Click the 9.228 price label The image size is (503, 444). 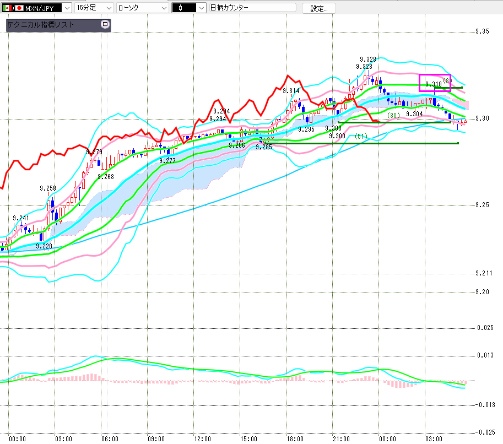click(x=44, y=246)
